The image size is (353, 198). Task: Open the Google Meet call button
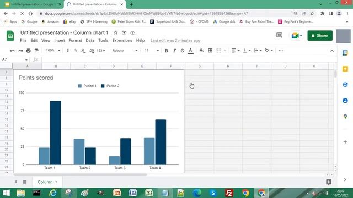(296, 35)
